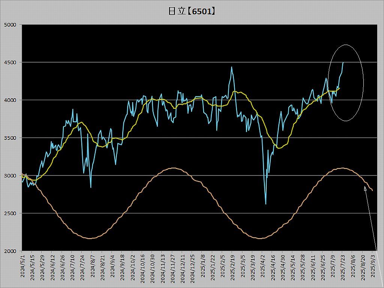The height and width of the screenshot is (288, 384).
Task: Select the 2025/7/23 date label
Action: pos(343,267)
